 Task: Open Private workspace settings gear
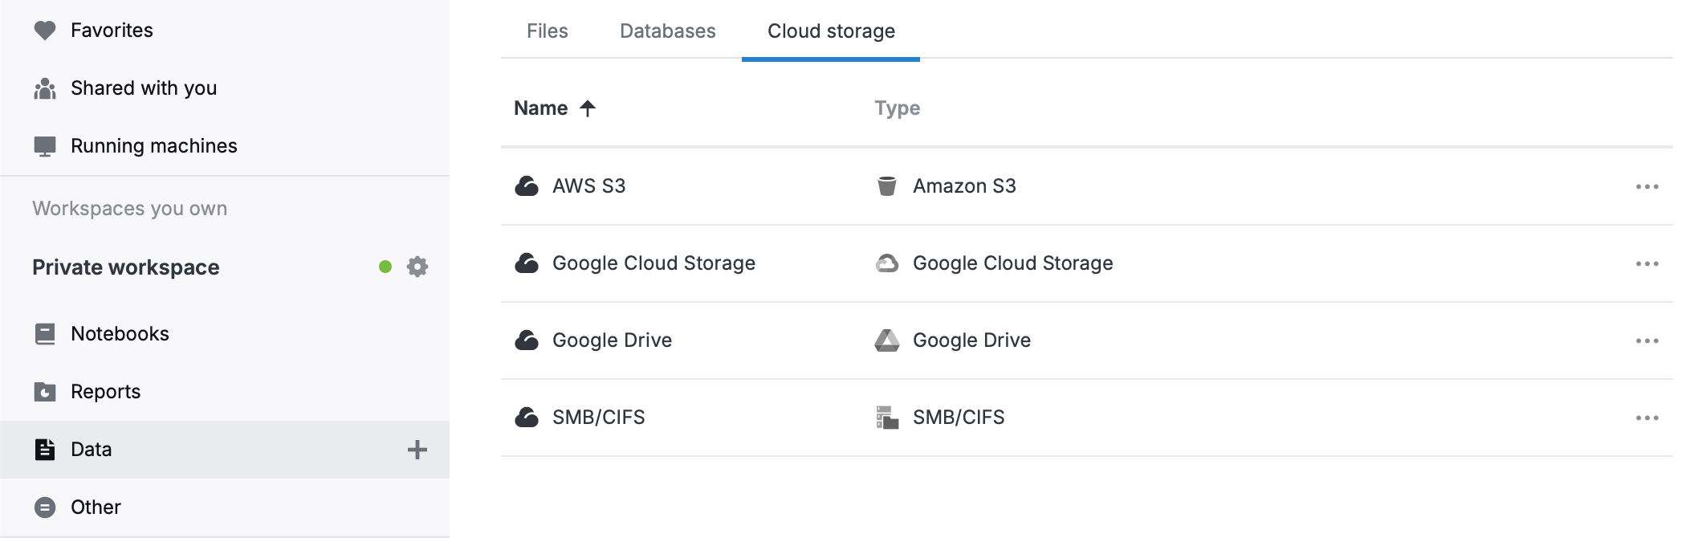pyautogui.click(x=417, y=267)
